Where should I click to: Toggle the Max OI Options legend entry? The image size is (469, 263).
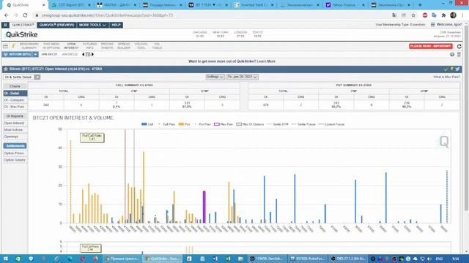[250, 124]
